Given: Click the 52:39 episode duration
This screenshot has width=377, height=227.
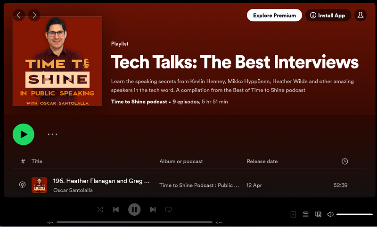Looking at the screenshot, I should pos(340,185).
